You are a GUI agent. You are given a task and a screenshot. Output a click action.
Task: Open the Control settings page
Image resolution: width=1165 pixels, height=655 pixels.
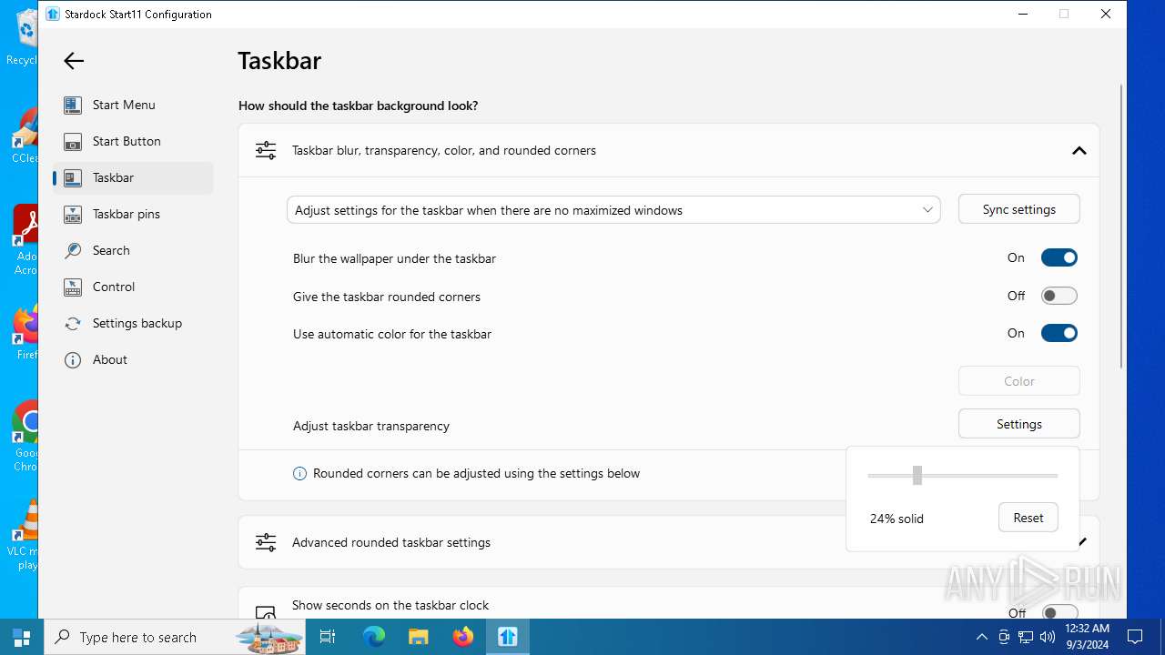133,287
